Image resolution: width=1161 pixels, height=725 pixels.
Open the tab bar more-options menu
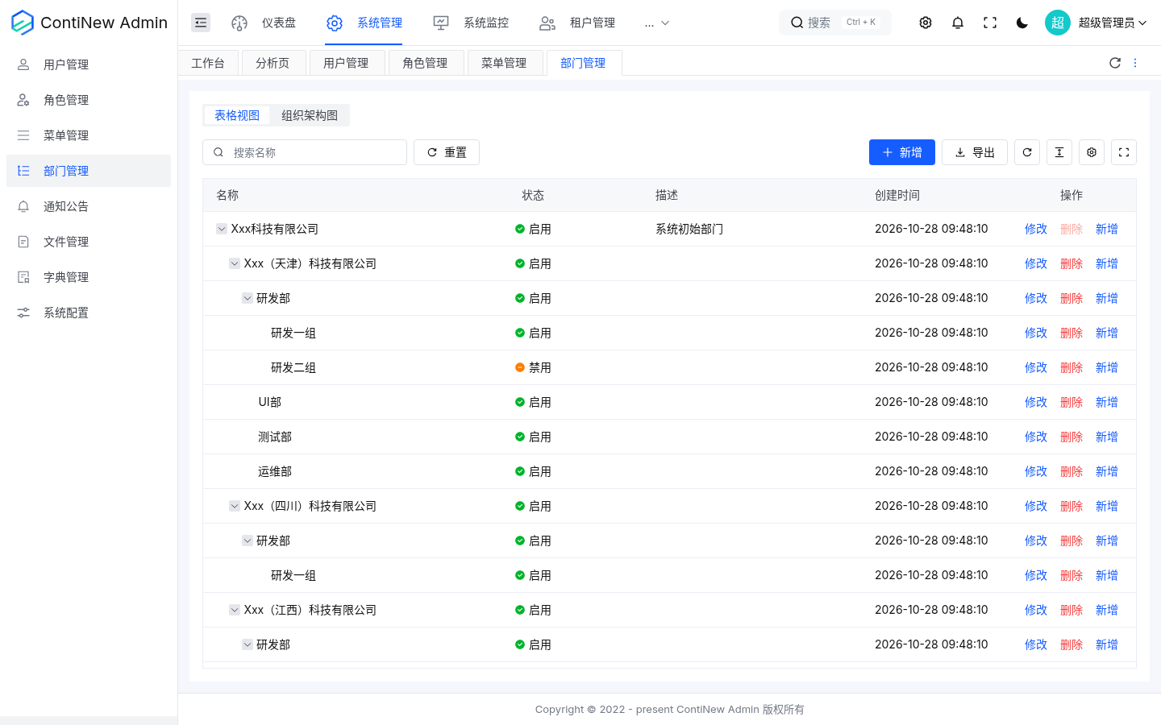coord(1135,63)
